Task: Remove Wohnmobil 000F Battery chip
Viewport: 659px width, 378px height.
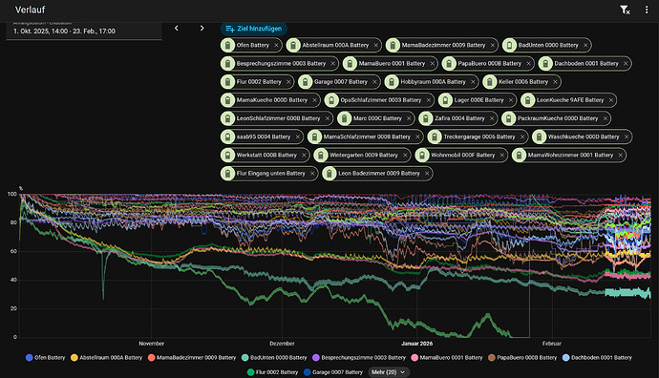Action: [501, 155]
